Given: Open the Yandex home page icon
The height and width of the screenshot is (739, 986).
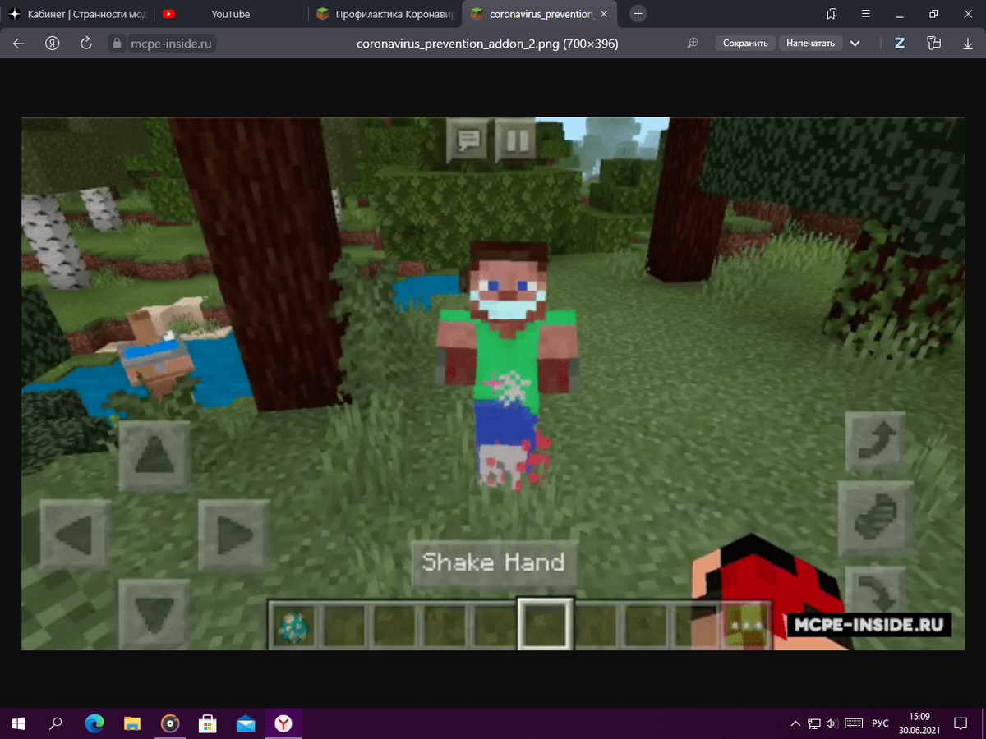Looking at the screenshot, I should click(x=53, y=44).
